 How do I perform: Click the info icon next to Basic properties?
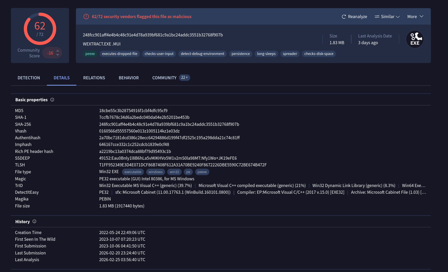tap(52, 99)
